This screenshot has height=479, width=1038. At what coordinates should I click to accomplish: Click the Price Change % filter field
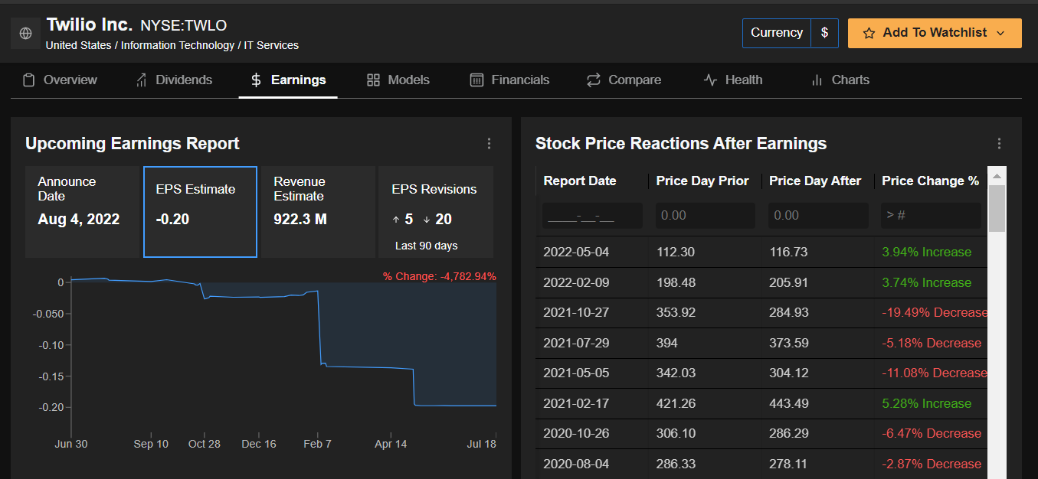[931, 216]
